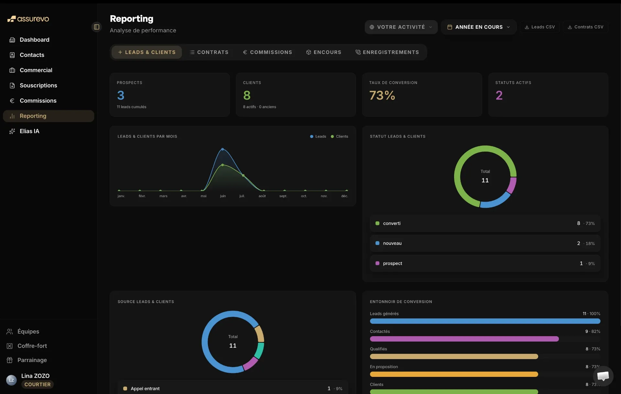Click the Équipes people icon
Screen dimensions: 621x394
(x=10, y=331)
